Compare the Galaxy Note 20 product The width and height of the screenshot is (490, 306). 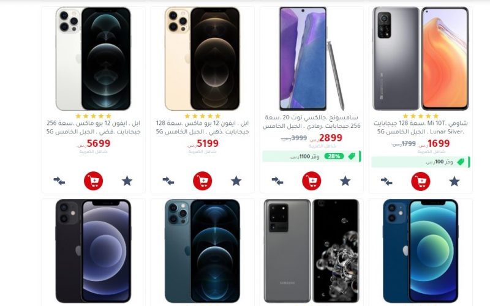coord(277,181)
